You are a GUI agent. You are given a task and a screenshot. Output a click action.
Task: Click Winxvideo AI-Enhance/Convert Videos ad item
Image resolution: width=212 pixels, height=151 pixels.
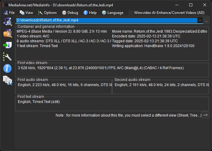pyautogui.click(x=167, y=13)
